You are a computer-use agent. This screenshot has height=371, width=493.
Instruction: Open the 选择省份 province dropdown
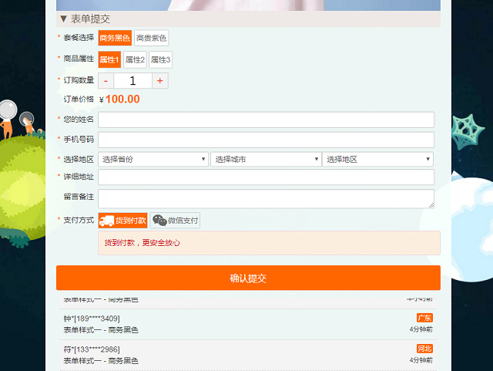153,160
